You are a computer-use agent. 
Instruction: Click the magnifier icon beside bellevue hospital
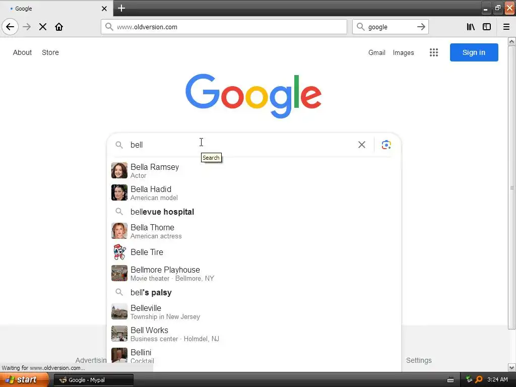click(x=119, y=212)
